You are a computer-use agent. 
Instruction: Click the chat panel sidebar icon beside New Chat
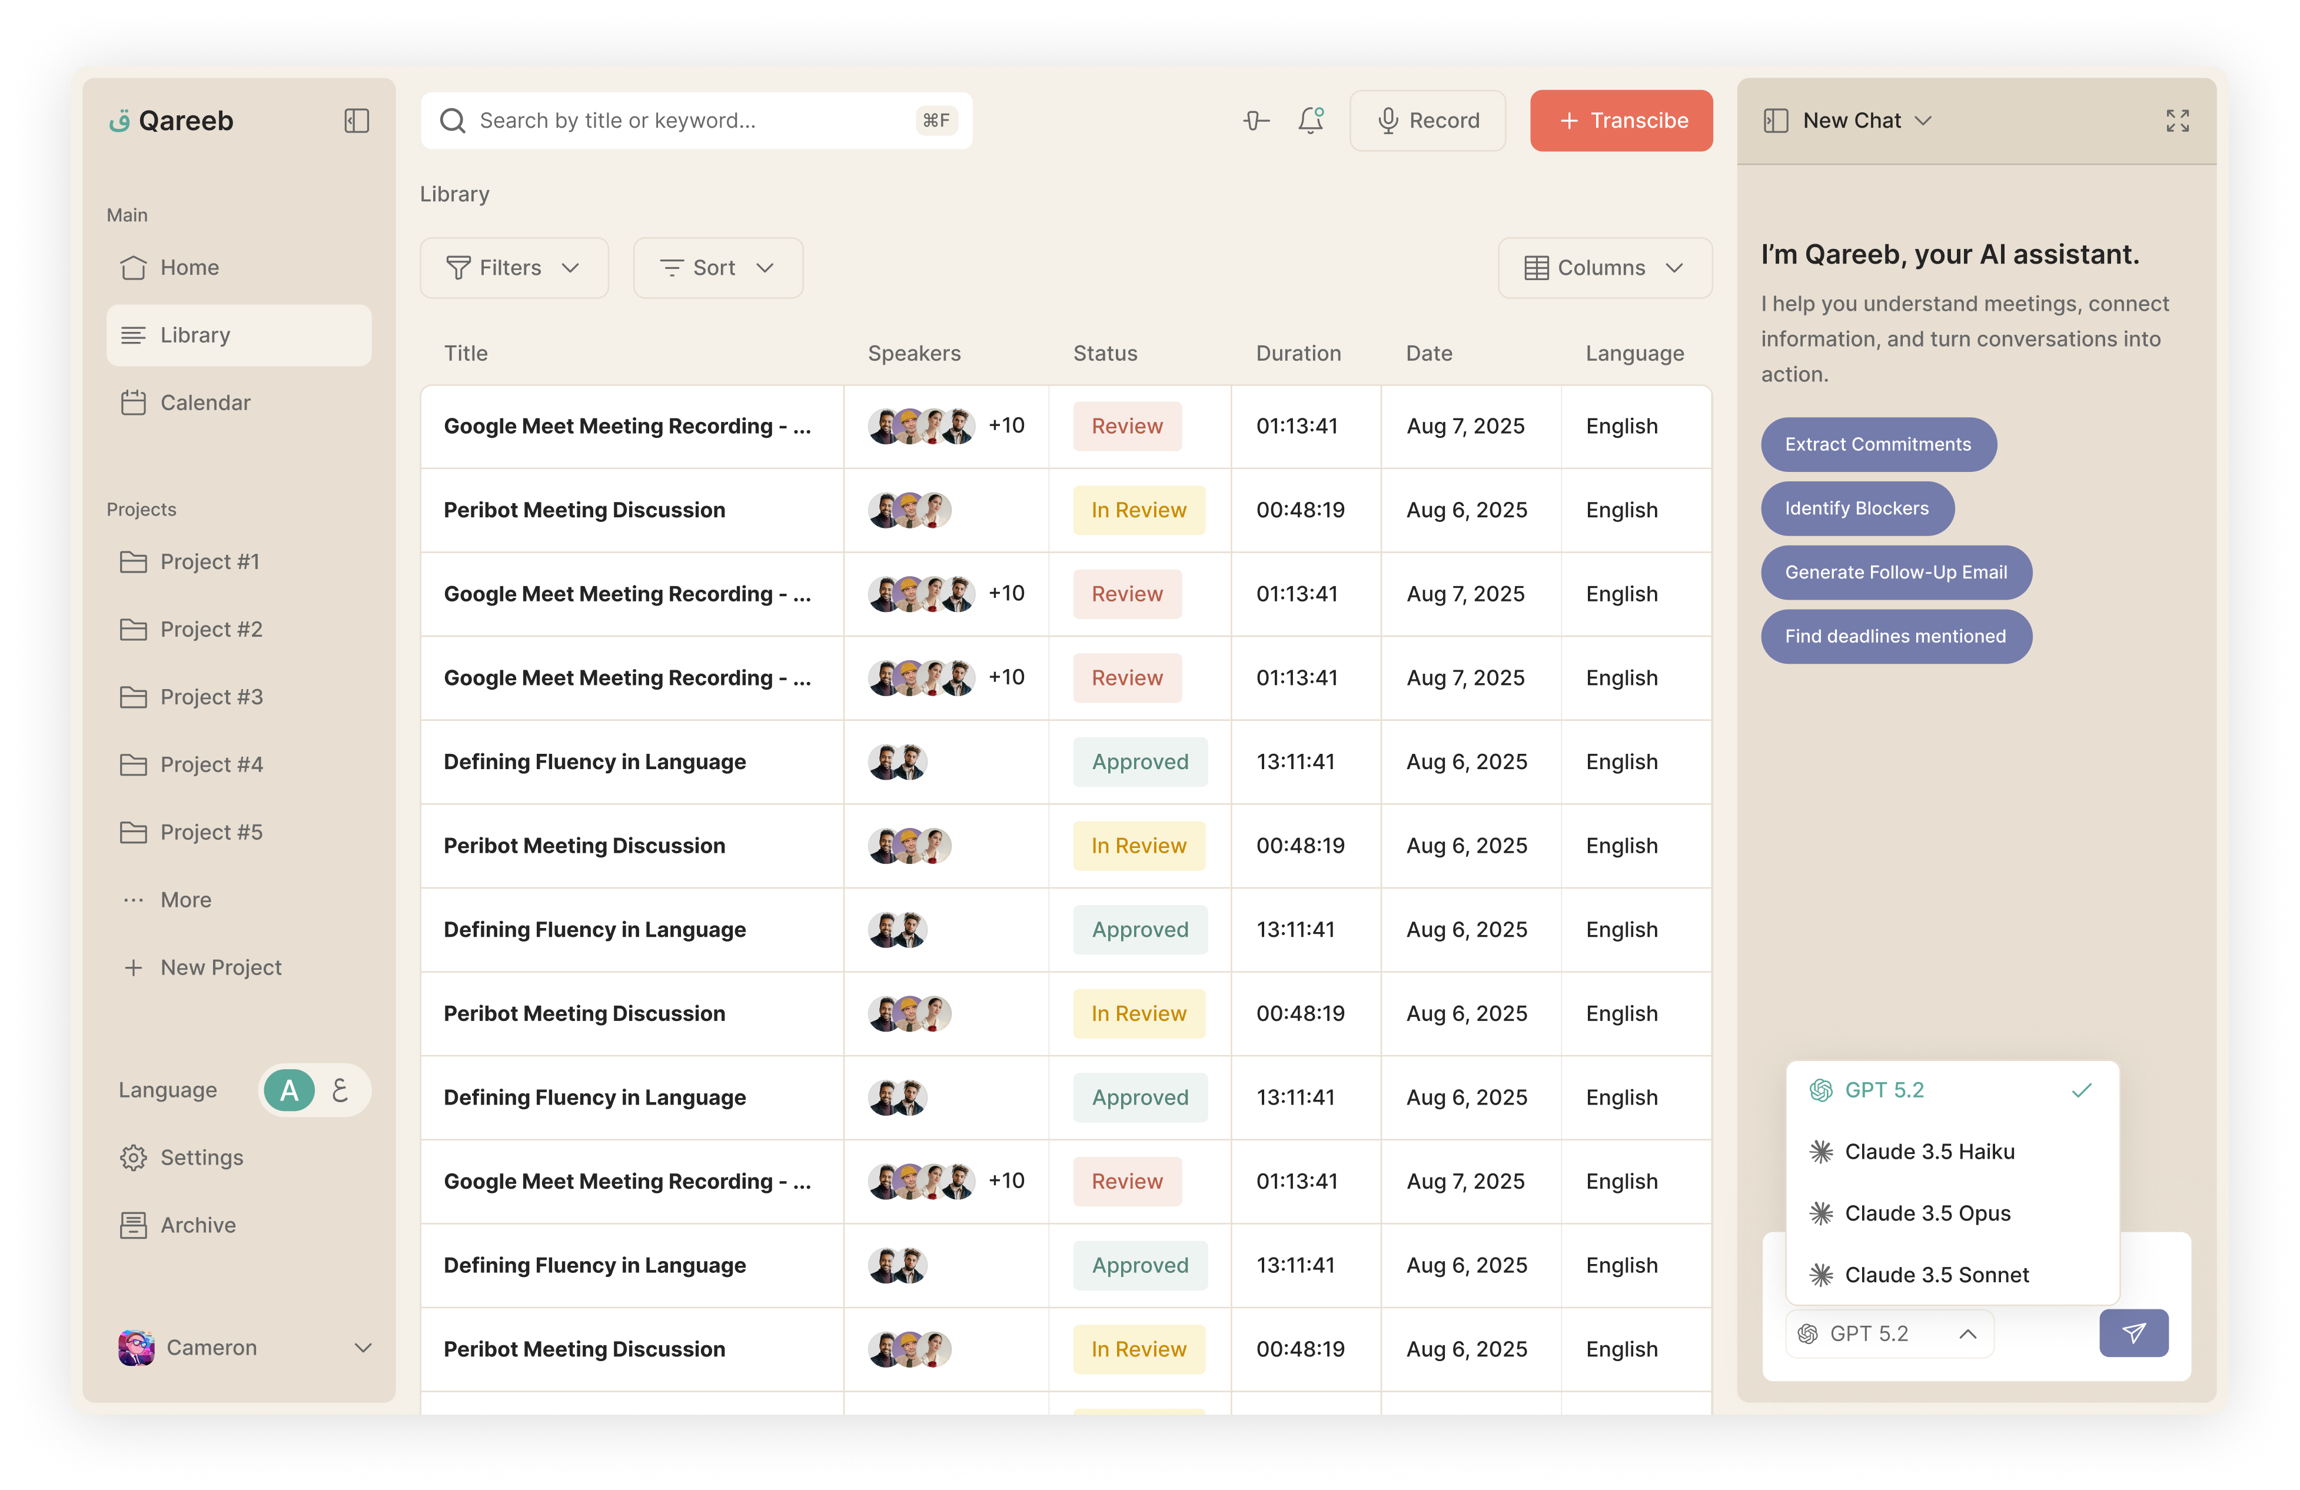tap(1775, 121)
